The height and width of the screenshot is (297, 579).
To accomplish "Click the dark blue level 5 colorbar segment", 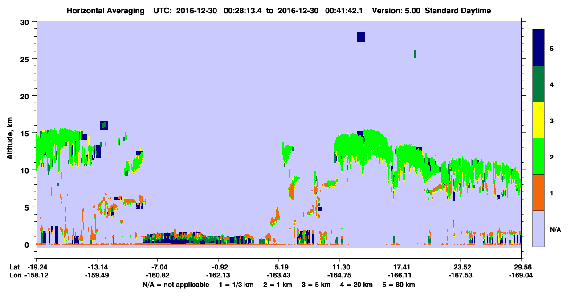I will (538, 48).
